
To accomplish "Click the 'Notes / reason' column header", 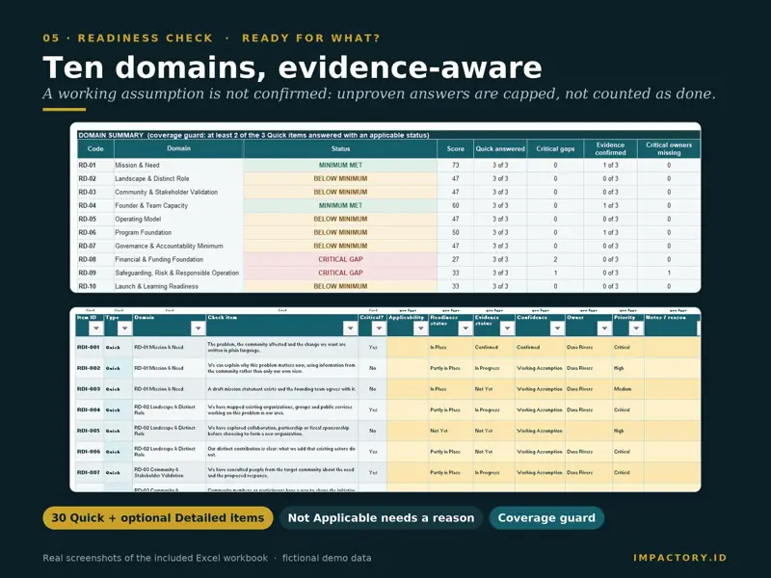I will (x=672, y=326).
